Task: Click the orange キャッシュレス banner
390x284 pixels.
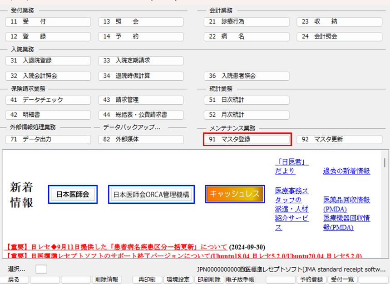Action: [234, 194]
